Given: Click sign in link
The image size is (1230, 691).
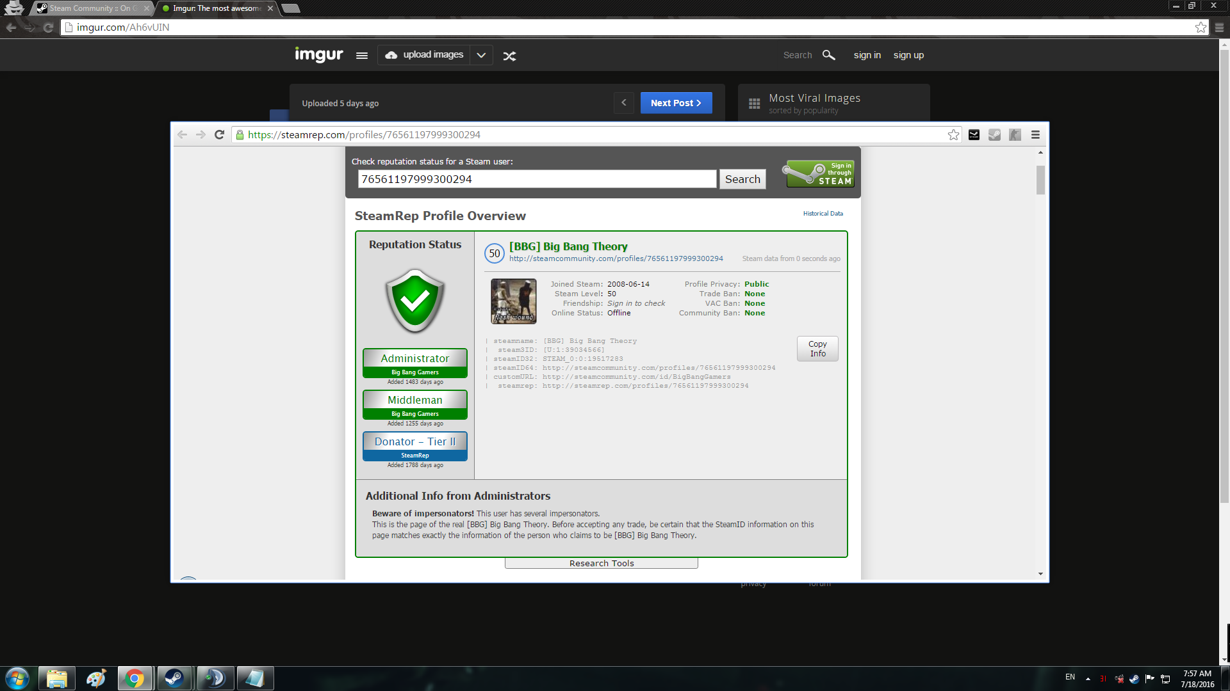Looking at the screenshot, I should [867, 55].
